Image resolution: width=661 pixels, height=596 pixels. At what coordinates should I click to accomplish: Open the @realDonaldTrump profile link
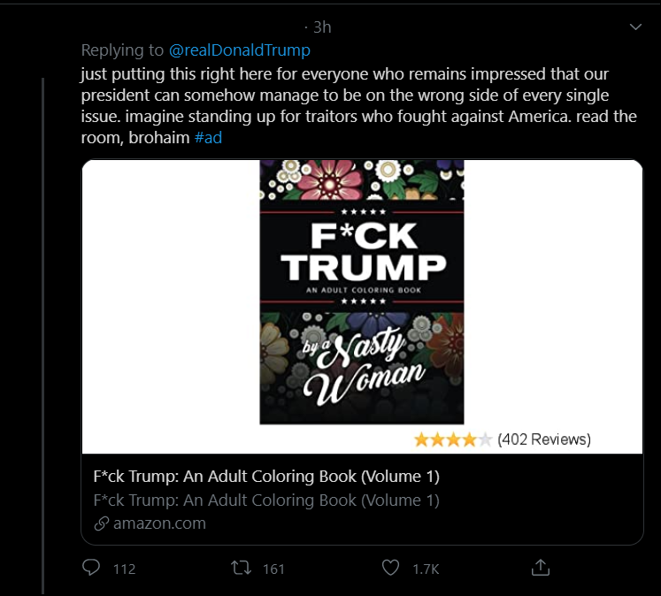point(239,50)
